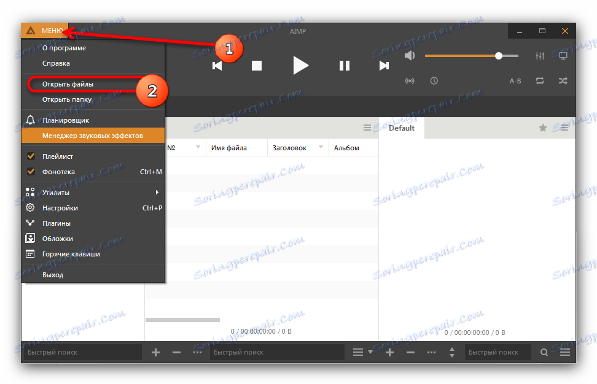This screenshot has height=384, width=597.
Task: Open Горячие клавиши entry
Action: pyautogui.click(x=93, y=253)
